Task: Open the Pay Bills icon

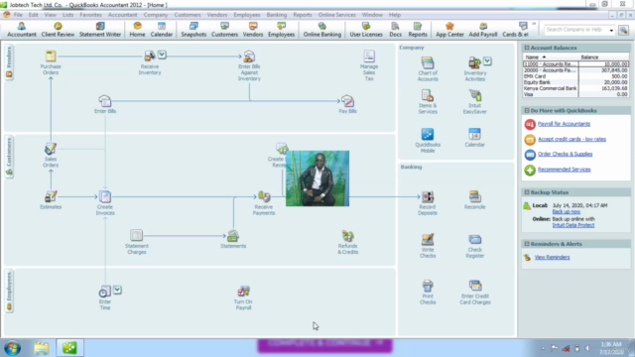Action: (347, 100)
